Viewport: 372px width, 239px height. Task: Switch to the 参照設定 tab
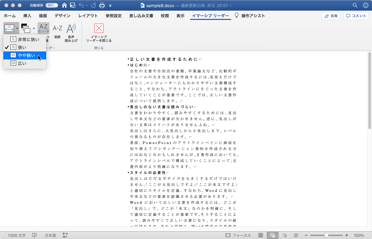click(x=114, y=16)
